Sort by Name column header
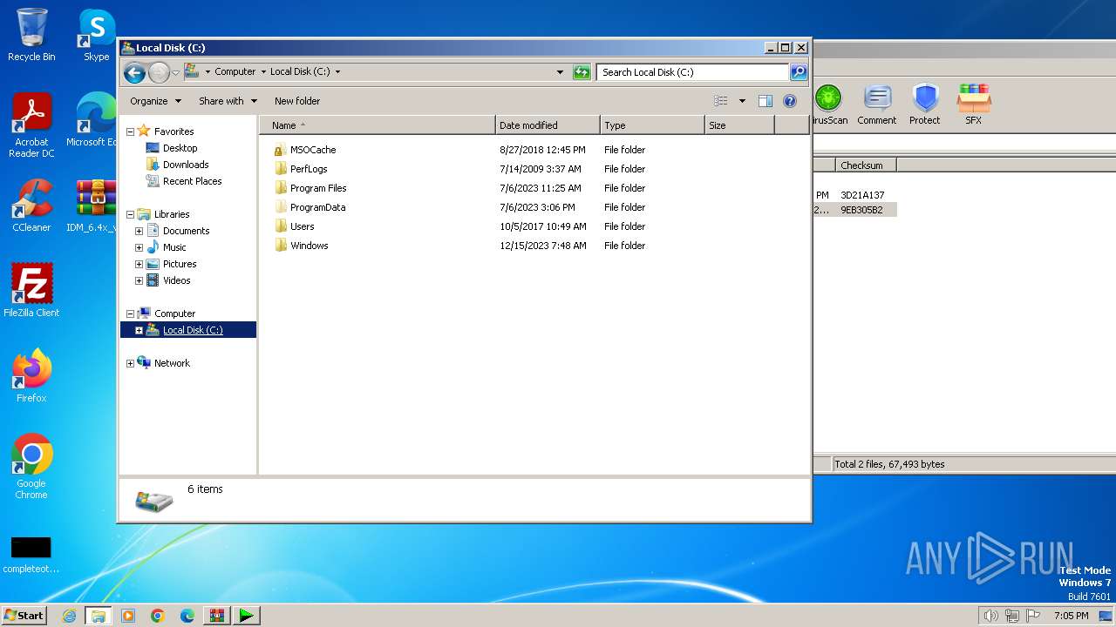 378,125
